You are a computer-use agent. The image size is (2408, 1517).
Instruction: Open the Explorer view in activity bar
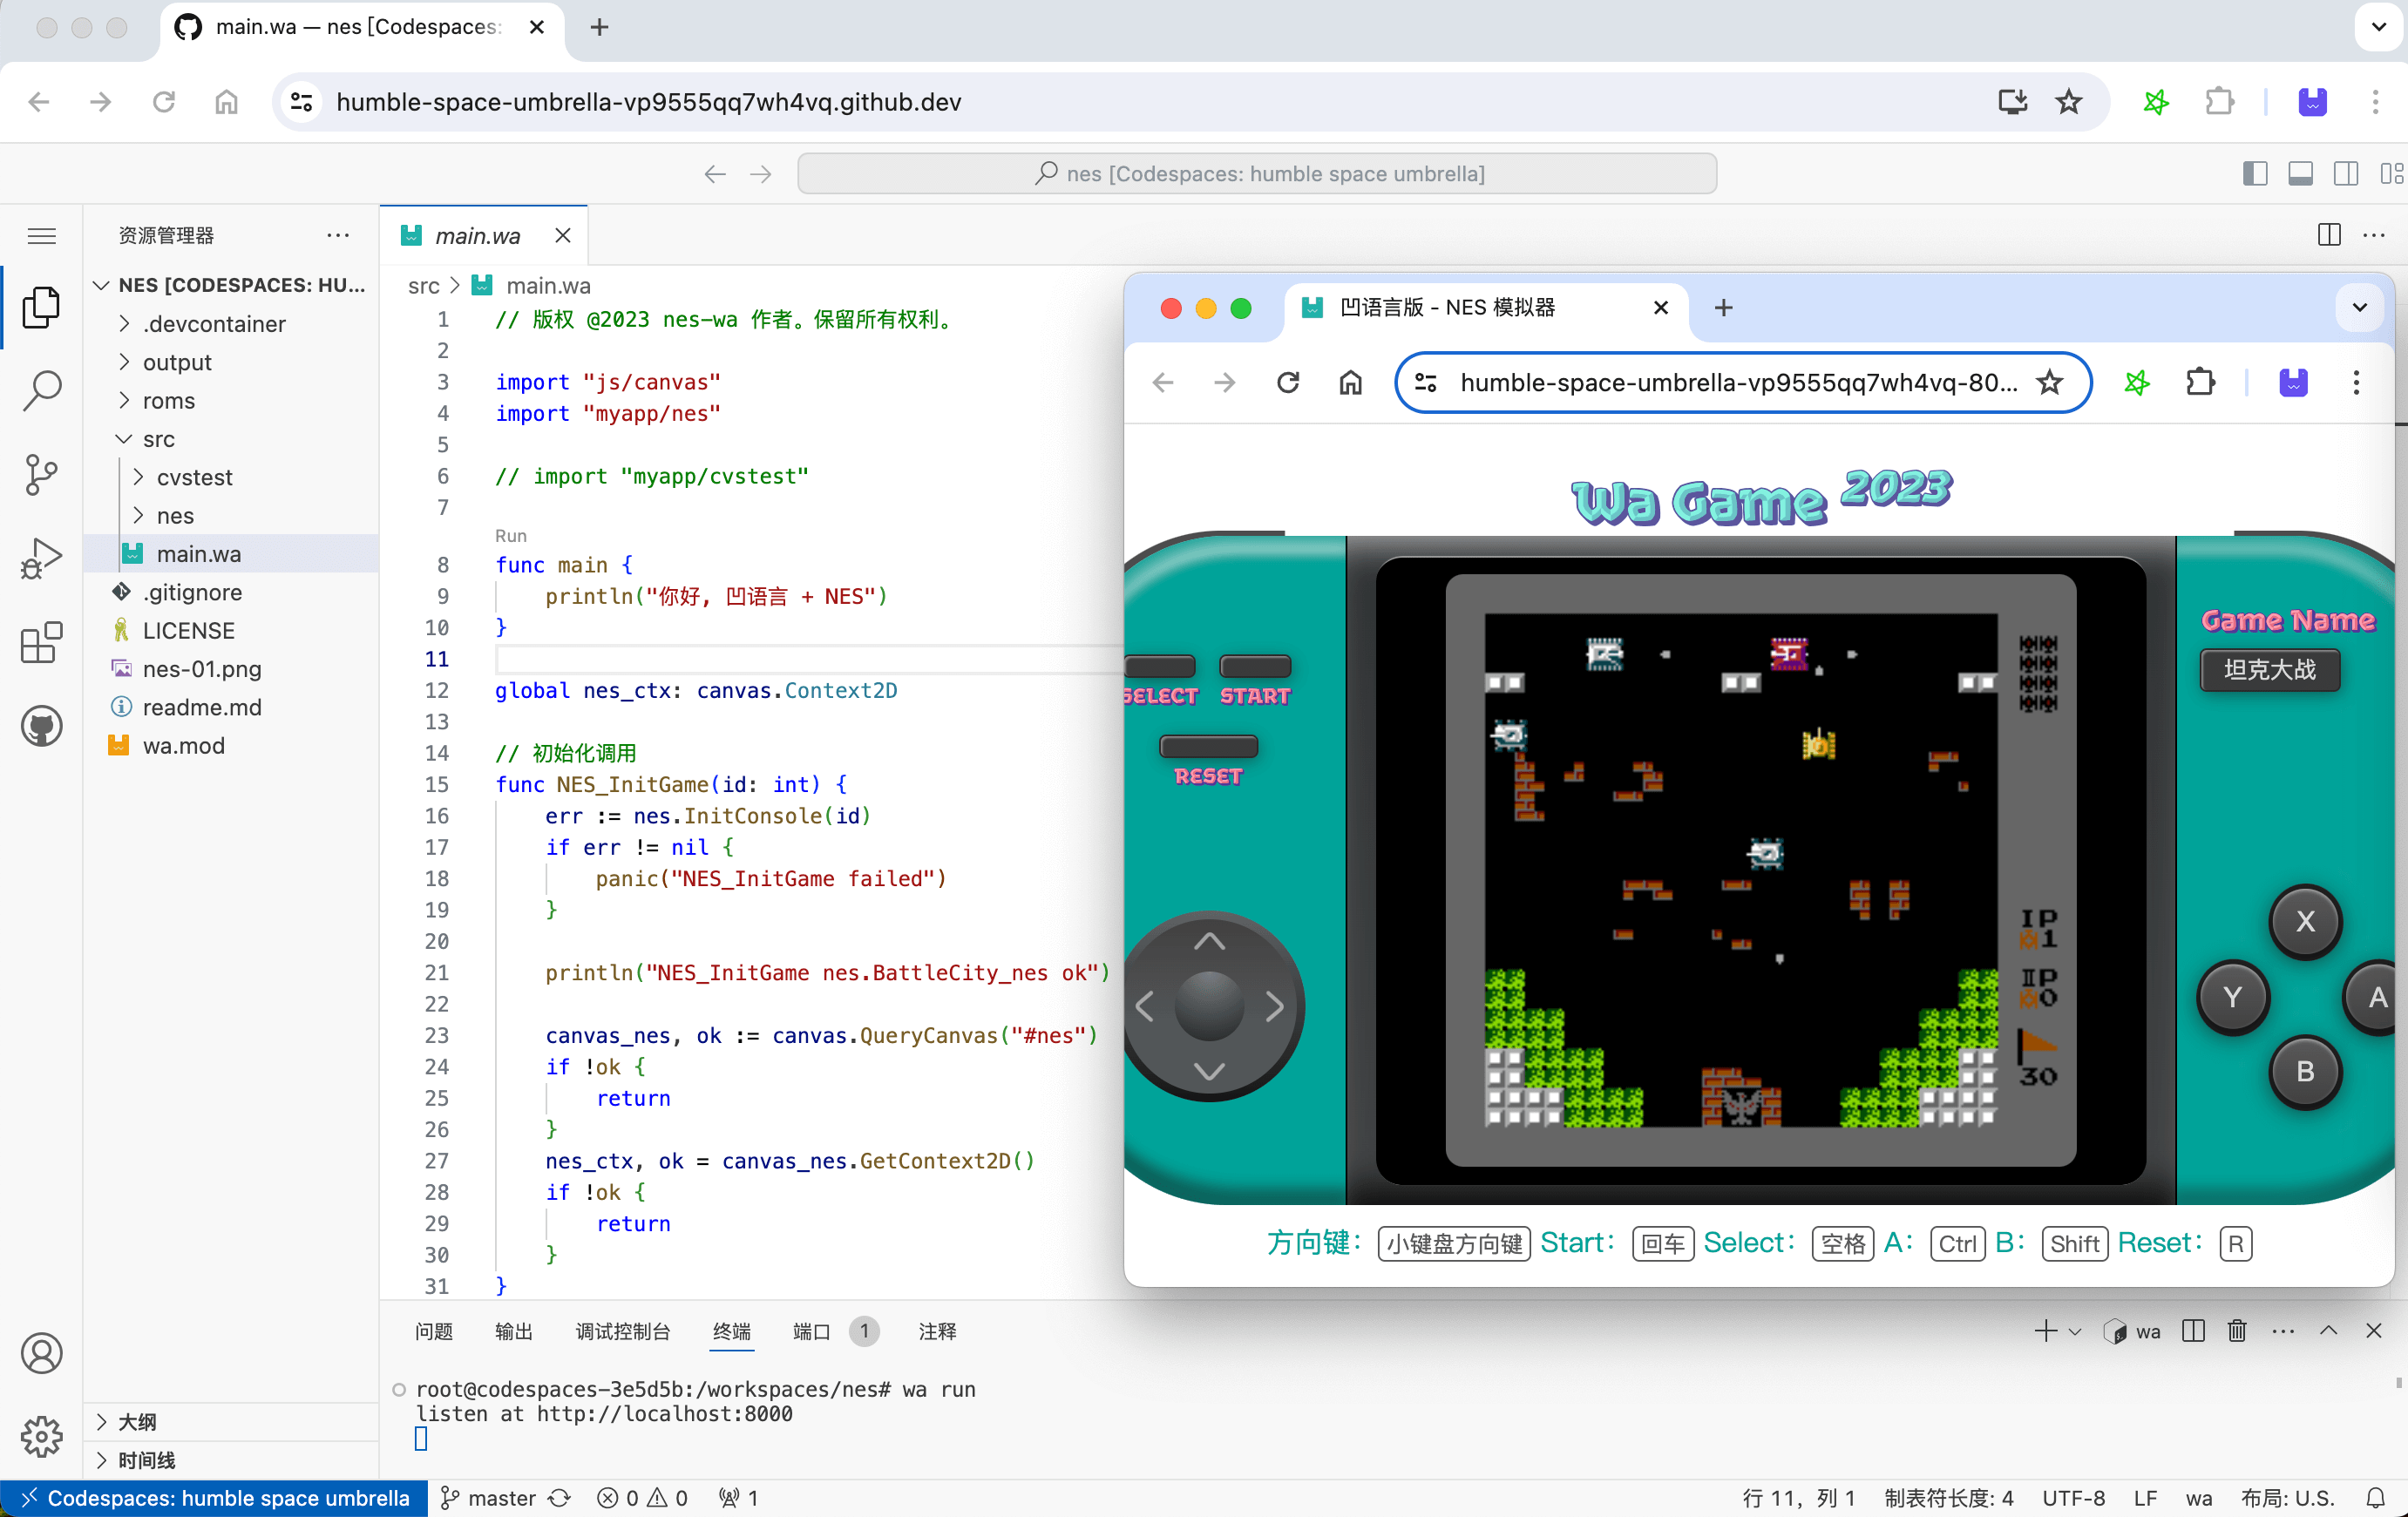[41, 306]
